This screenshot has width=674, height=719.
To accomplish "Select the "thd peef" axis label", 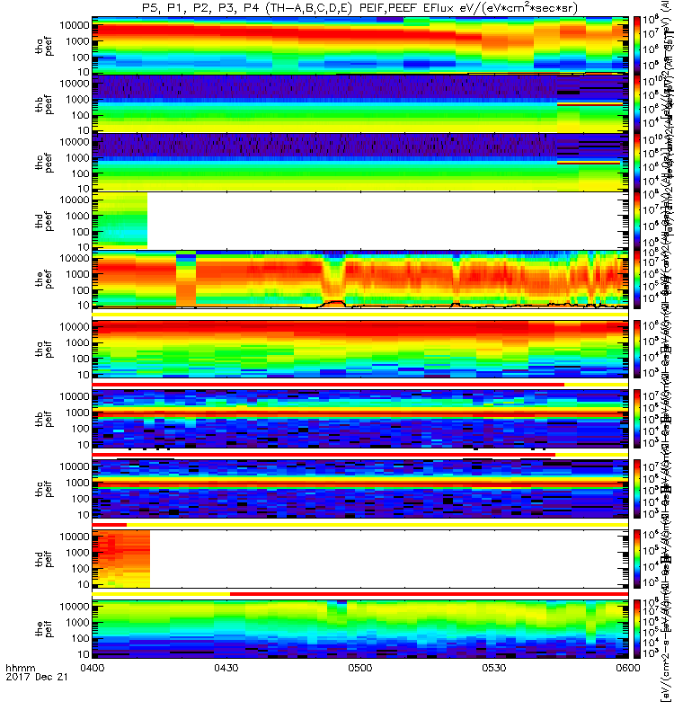I will click(x=44, y=221).
